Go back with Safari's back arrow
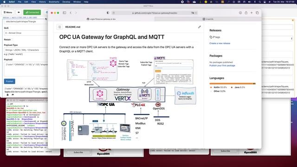Viewport: 297px width, 167px height. [71, 13]
